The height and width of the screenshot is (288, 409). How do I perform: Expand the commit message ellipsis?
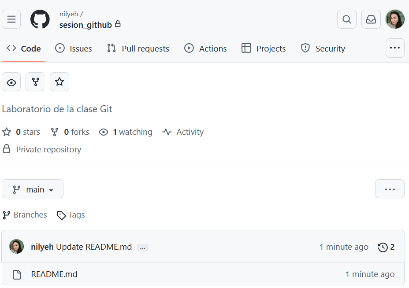142,247
